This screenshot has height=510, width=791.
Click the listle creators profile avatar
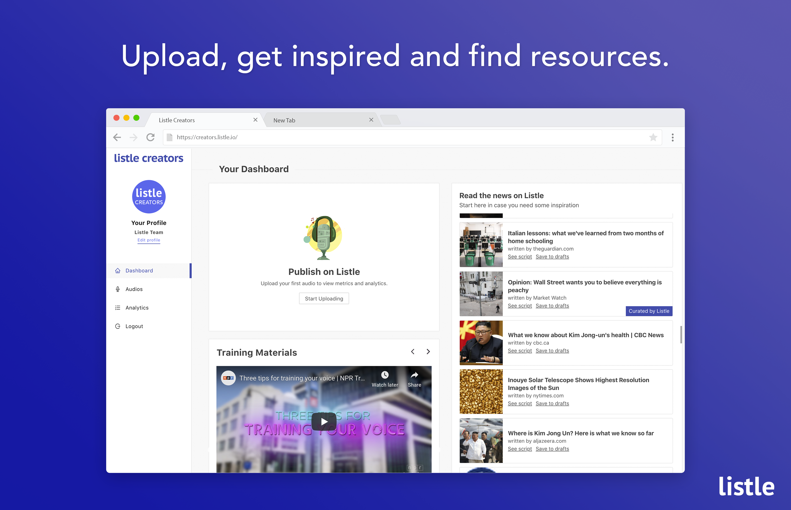(x=149, y=197)
